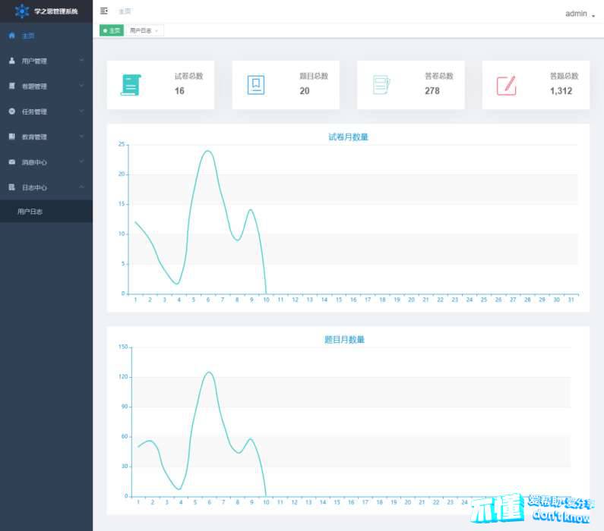Click the 学之思管理系统 logo icon
This screenshot has width=604, height=531.
pyautogui.click(x=22, y=11)
